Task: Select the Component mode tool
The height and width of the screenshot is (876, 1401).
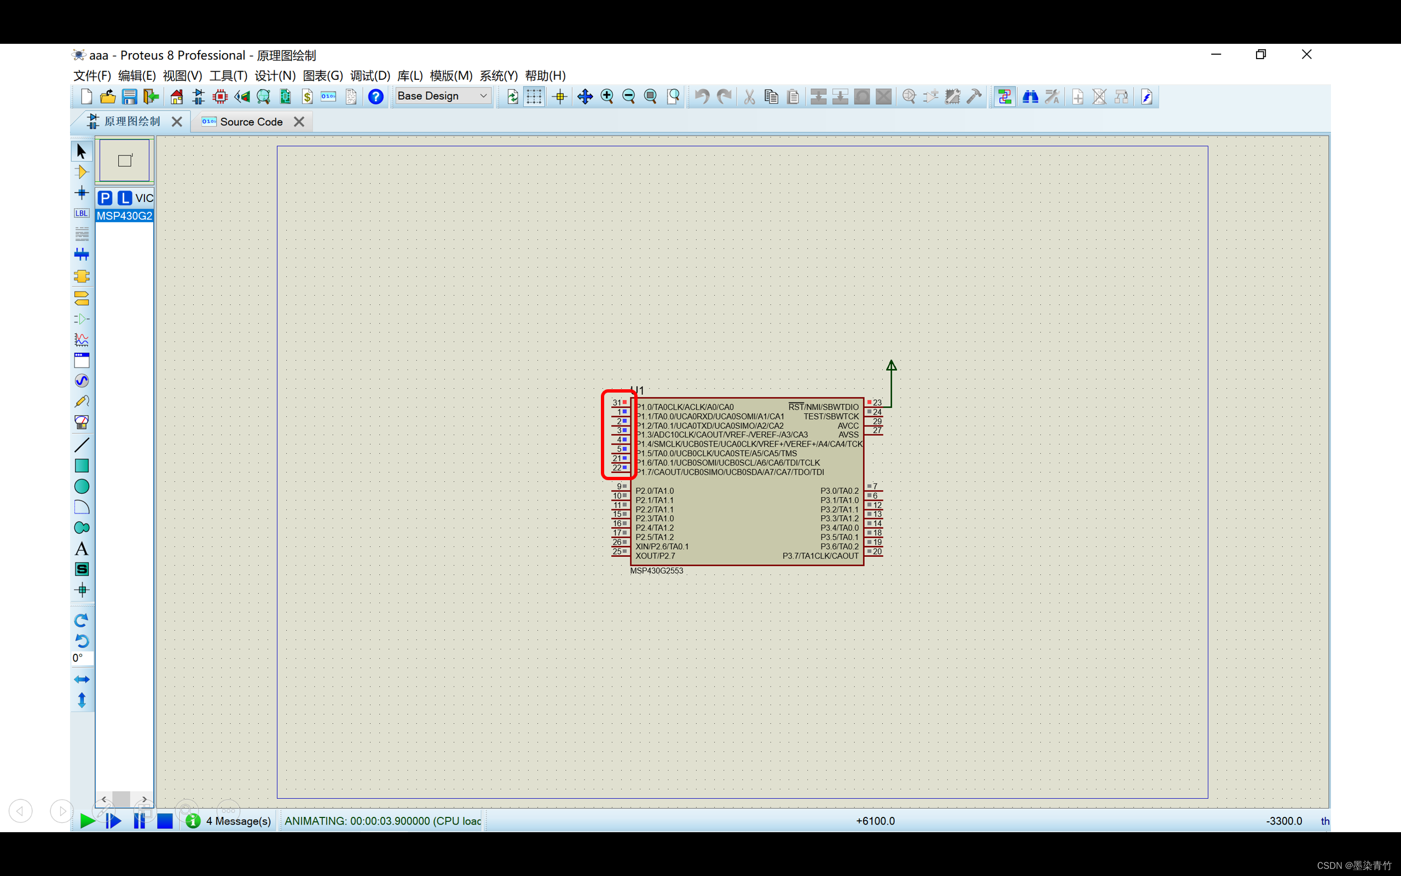Action: click(x=81, y=172)
